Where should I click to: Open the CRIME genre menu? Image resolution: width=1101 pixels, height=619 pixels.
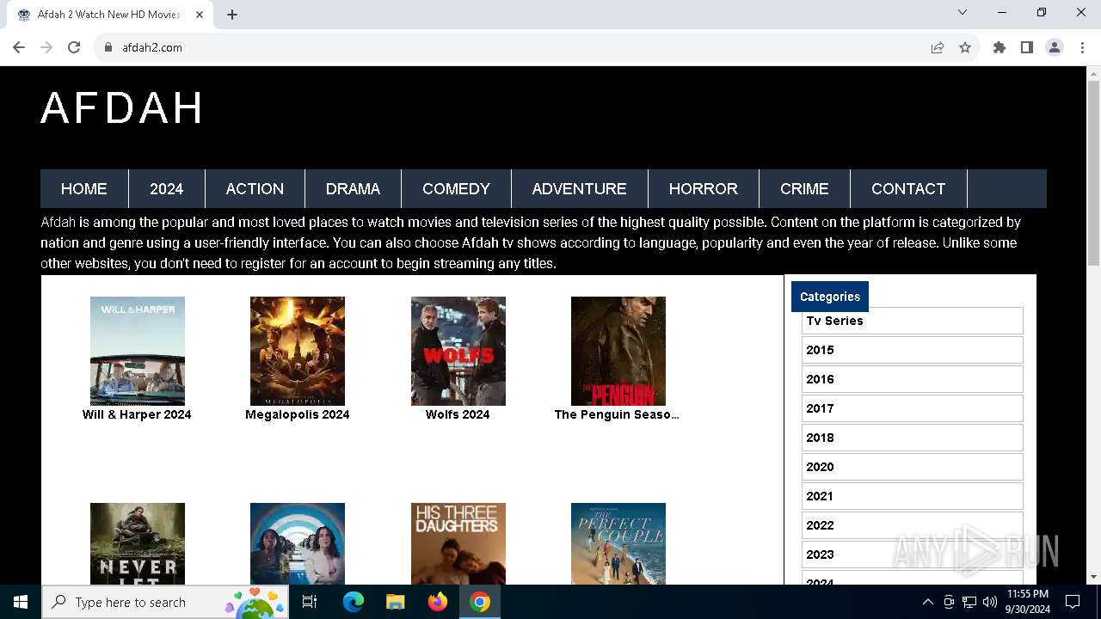click(x=804, y=189)
